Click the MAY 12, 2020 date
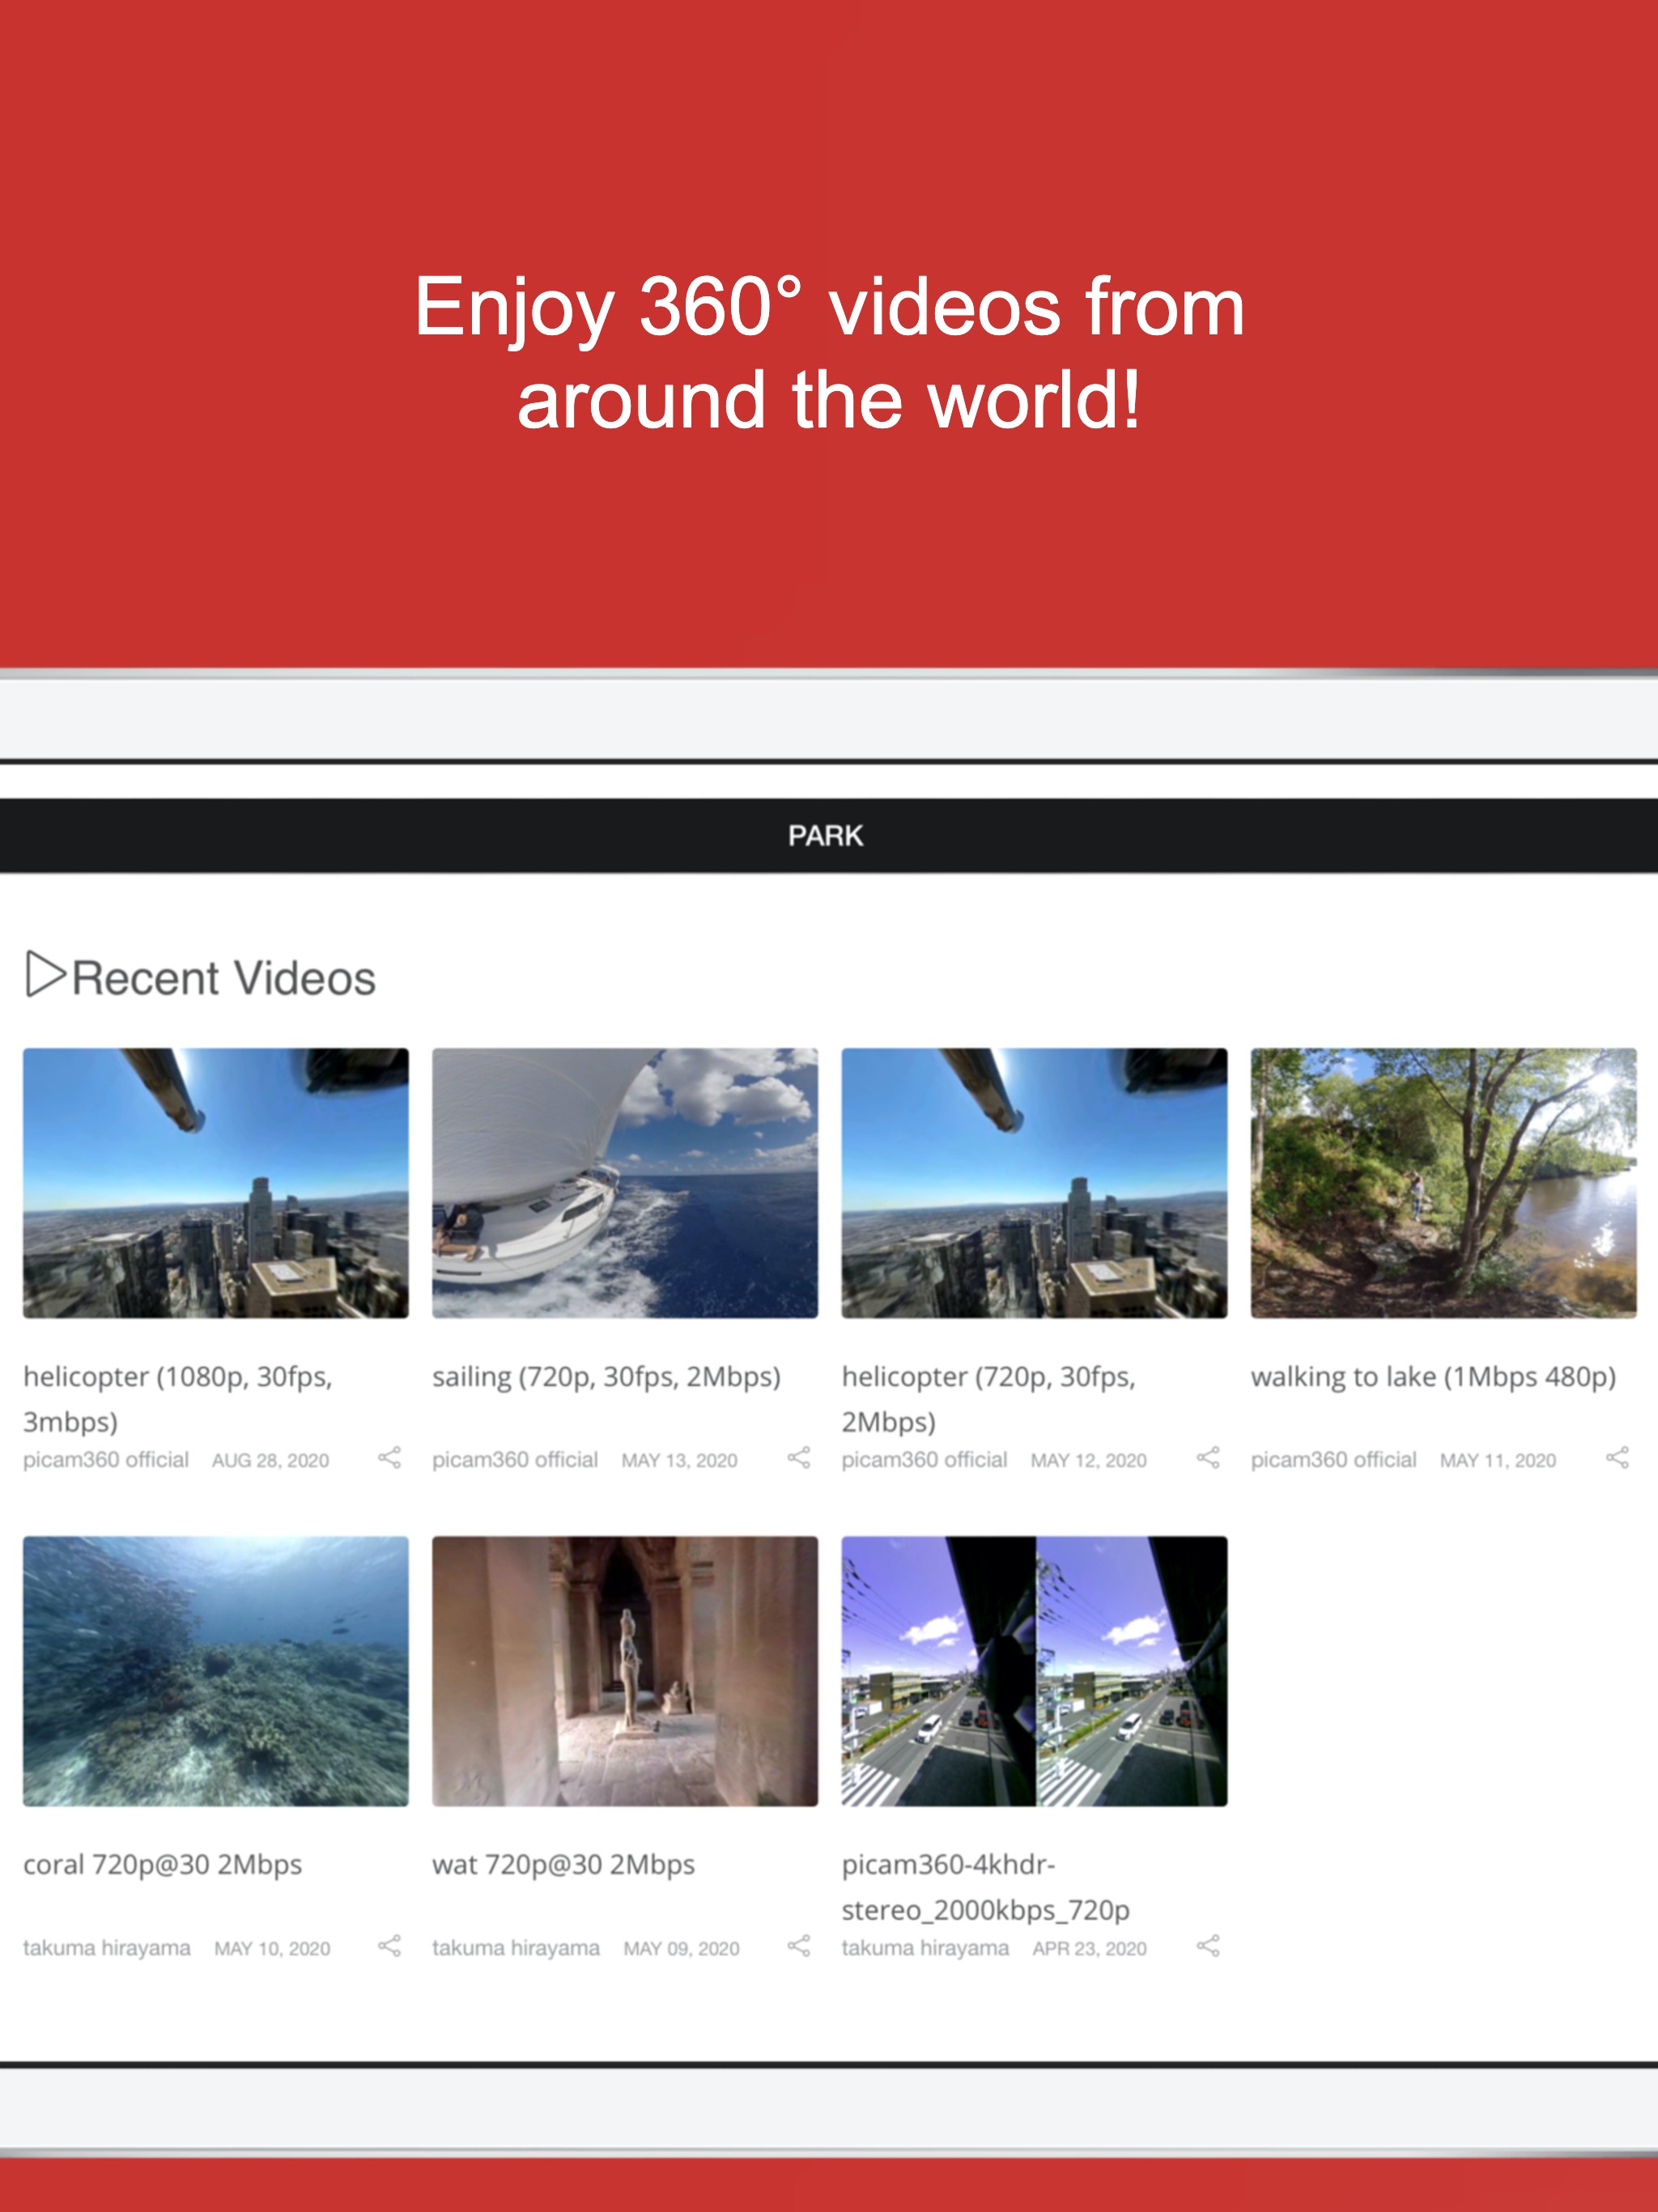Viewport: 1658px width, 2212px height. pyautogui.click(x=1088, y=1461)
